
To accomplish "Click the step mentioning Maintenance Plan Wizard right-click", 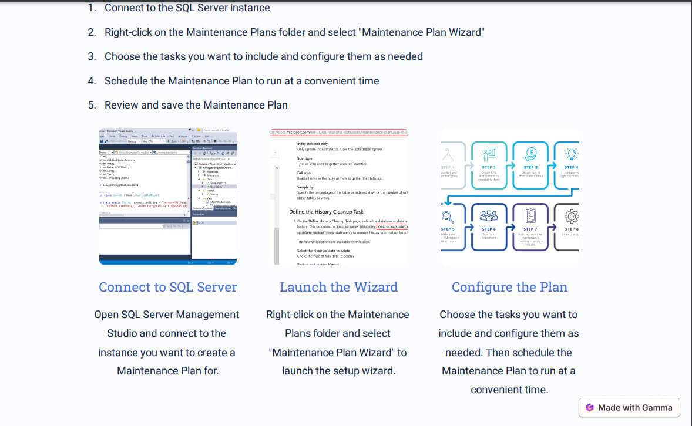I will (x=294, y=32).
